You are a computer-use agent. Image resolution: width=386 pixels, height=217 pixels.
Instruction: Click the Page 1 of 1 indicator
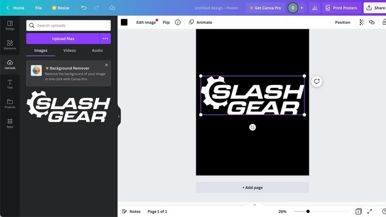(157, 212)
